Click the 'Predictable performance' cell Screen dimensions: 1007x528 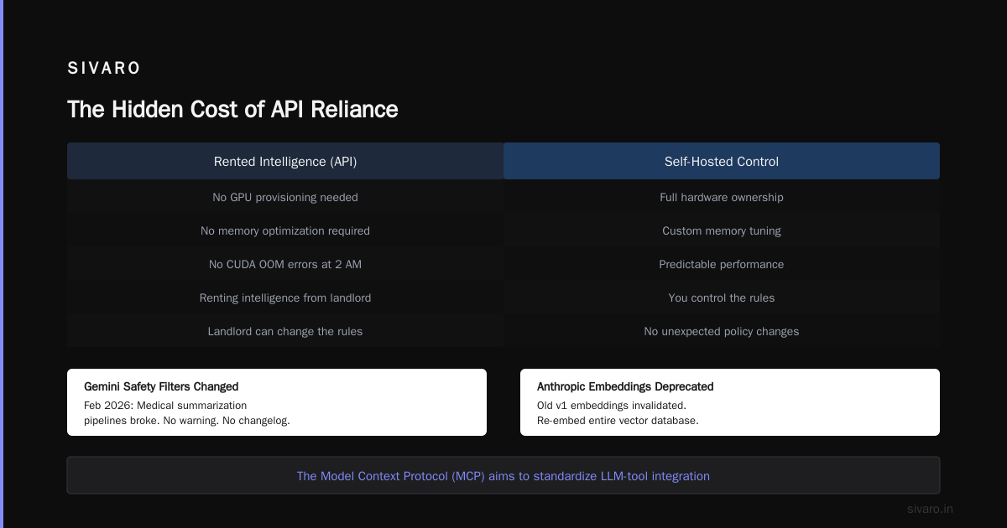722,264
